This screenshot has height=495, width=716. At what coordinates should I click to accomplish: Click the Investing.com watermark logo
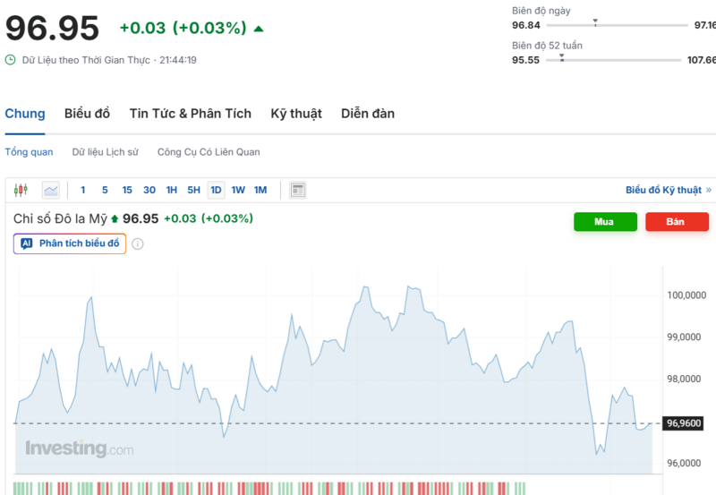(x=79, y=448)
